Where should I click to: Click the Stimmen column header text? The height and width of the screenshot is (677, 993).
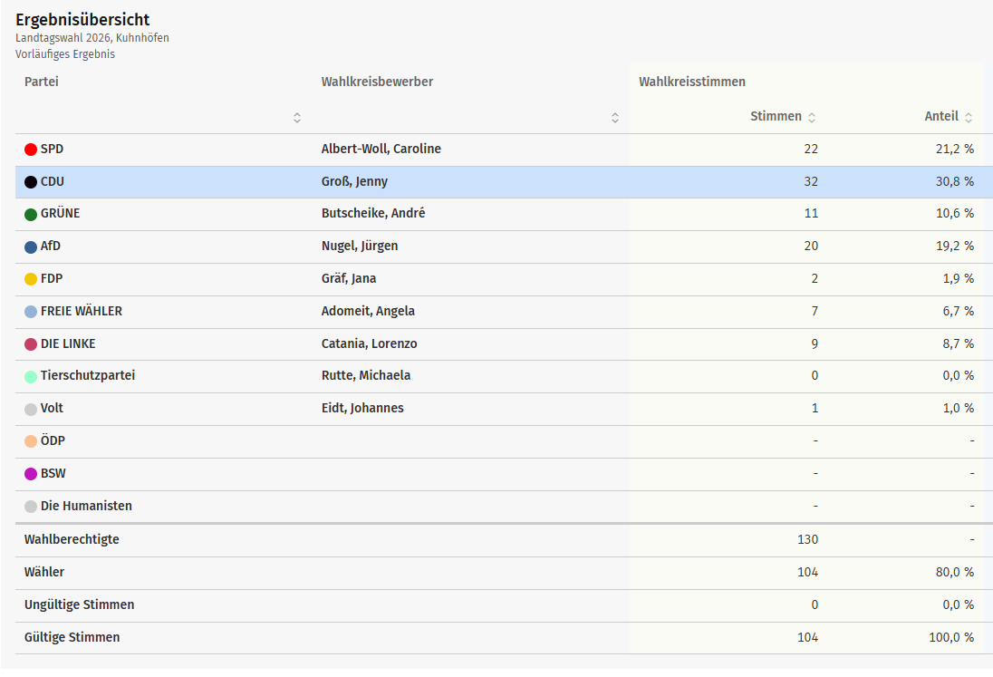[776, 116]
